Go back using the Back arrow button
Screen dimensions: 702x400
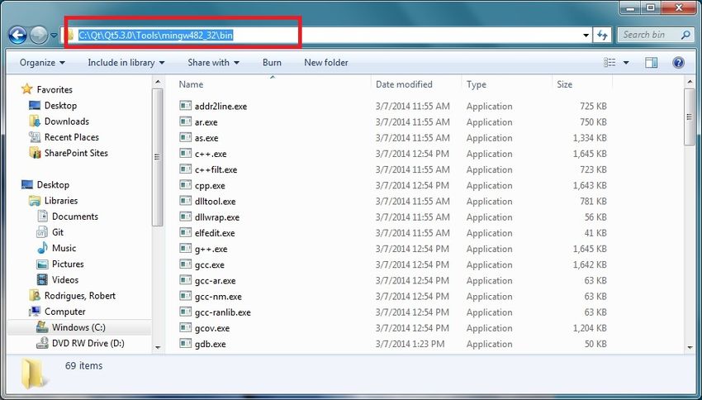point(17,35)
